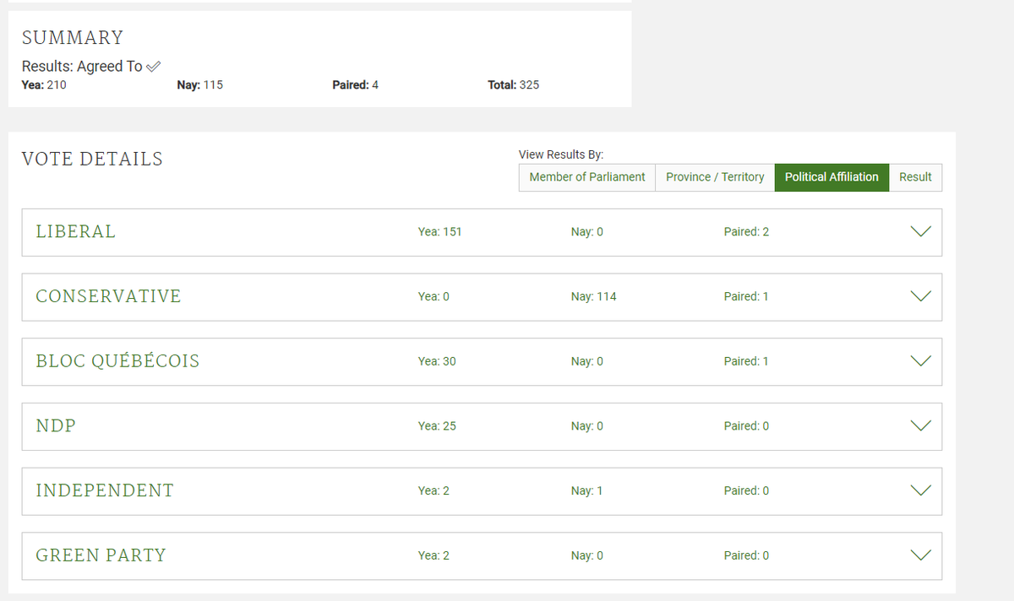This screenshot has width=1014, height=601.
Task: Click Conservative 'Paired: 1' value
Action: pyautogui.click(x=746, y=296)
